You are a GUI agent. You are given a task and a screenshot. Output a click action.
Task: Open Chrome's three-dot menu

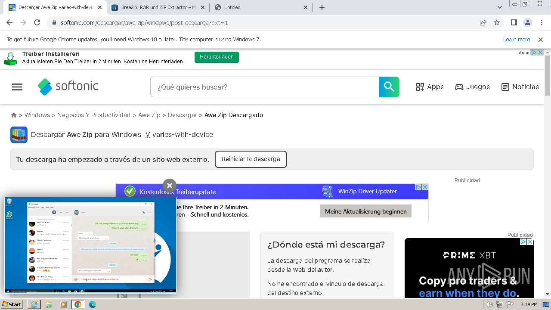(541, 23)
